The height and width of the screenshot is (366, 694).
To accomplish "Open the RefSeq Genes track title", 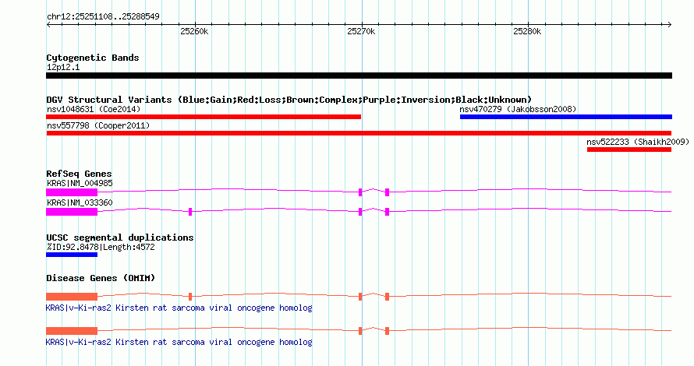I will click(x=79, y=174).
